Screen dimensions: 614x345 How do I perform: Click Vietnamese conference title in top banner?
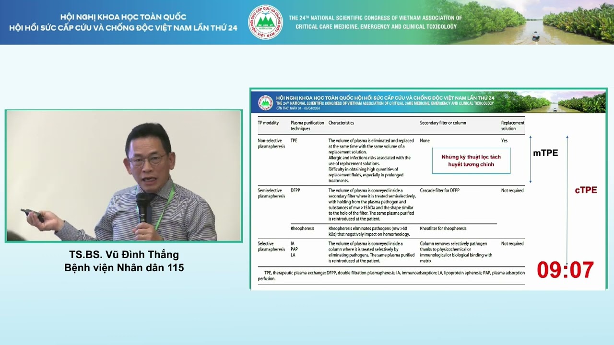(x=123, y=23)
